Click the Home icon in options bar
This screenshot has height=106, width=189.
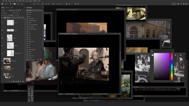(2, 4)
